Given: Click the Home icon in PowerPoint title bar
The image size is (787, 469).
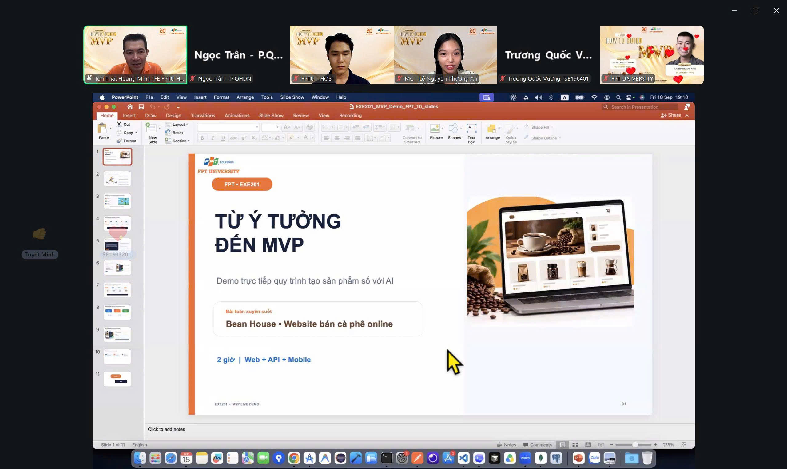Looking at the screenshot, I should coord(130,107).
